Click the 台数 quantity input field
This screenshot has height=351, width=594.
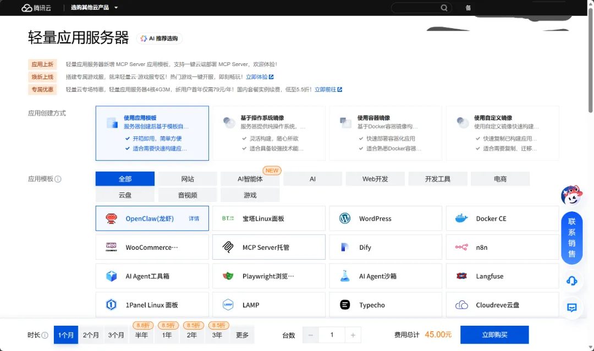click(x=332, y=335)
